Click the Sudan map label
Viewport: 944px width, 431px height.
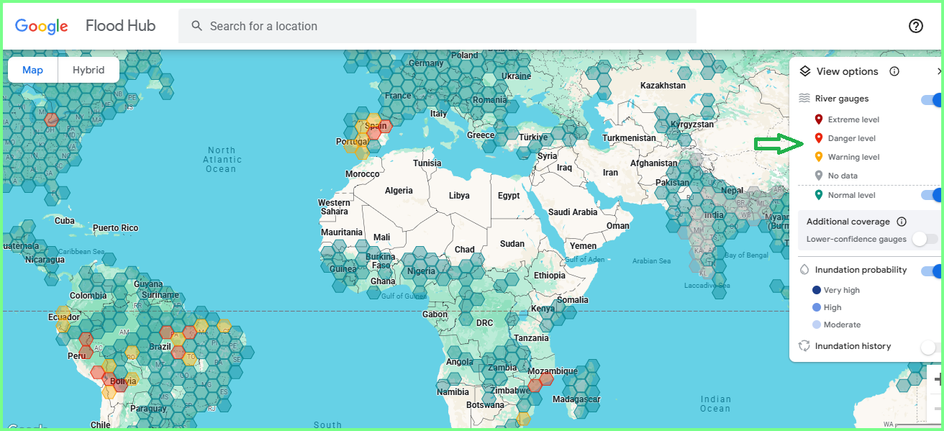tap(512, 244)
